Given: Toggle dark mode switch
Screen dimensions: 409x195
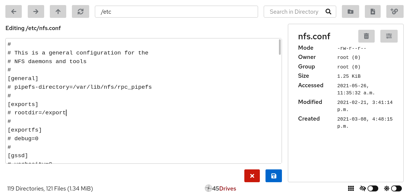Looking at the screenshot, I should 396,188.
